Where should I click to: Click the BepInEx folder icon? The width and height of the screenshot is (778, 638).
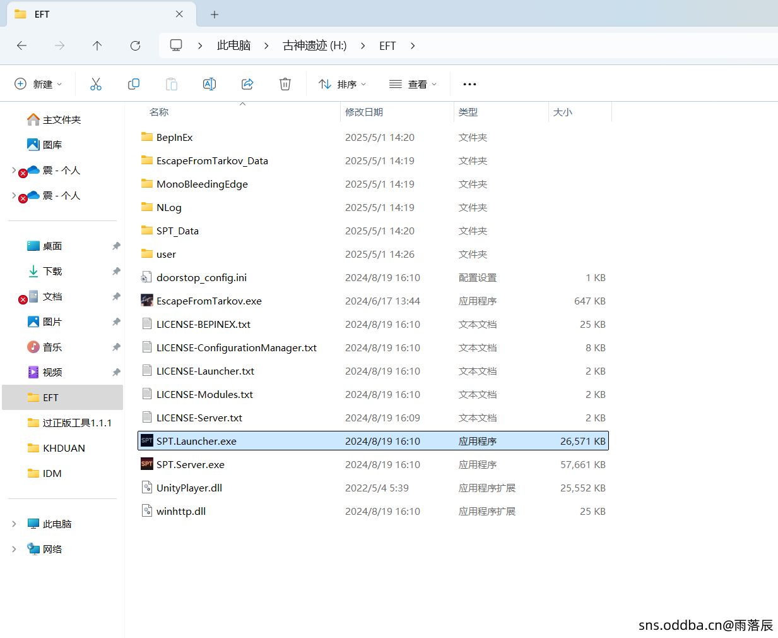click(147, 137)
